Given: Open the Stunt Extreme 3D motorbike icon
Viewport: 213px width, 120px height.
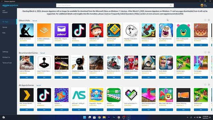Looking at the screenshot, I should click(x=114, y=63).
